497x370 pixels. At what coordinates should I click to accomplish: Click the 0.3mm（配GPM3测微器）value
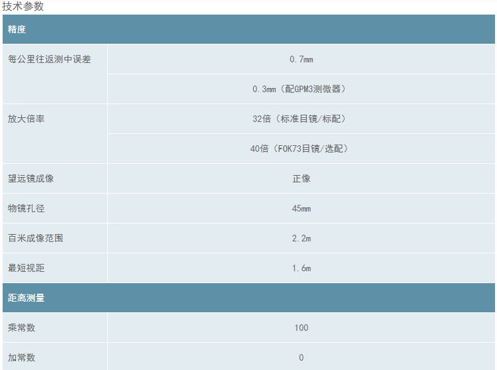pyautogui.click(x=301, y=89)
